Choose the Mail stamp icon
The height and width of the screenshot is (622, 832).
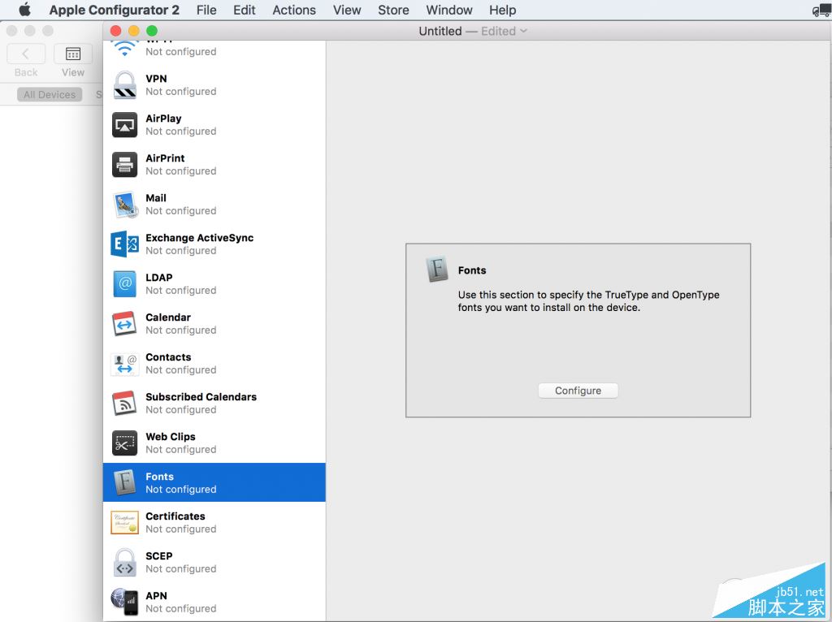(126, 205)
